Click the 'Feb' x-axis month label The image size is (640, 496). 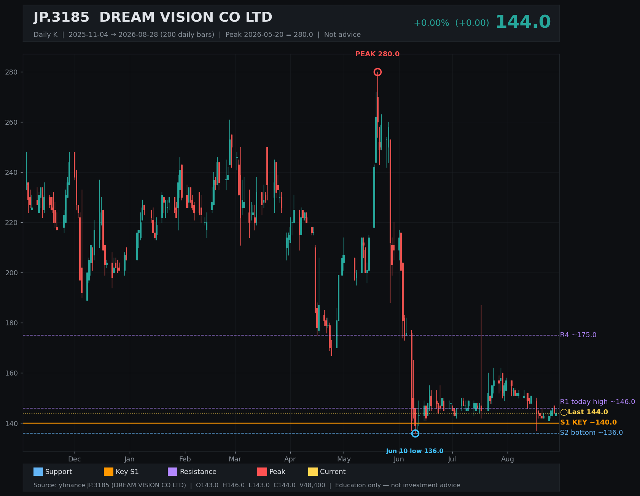(185, 459)
